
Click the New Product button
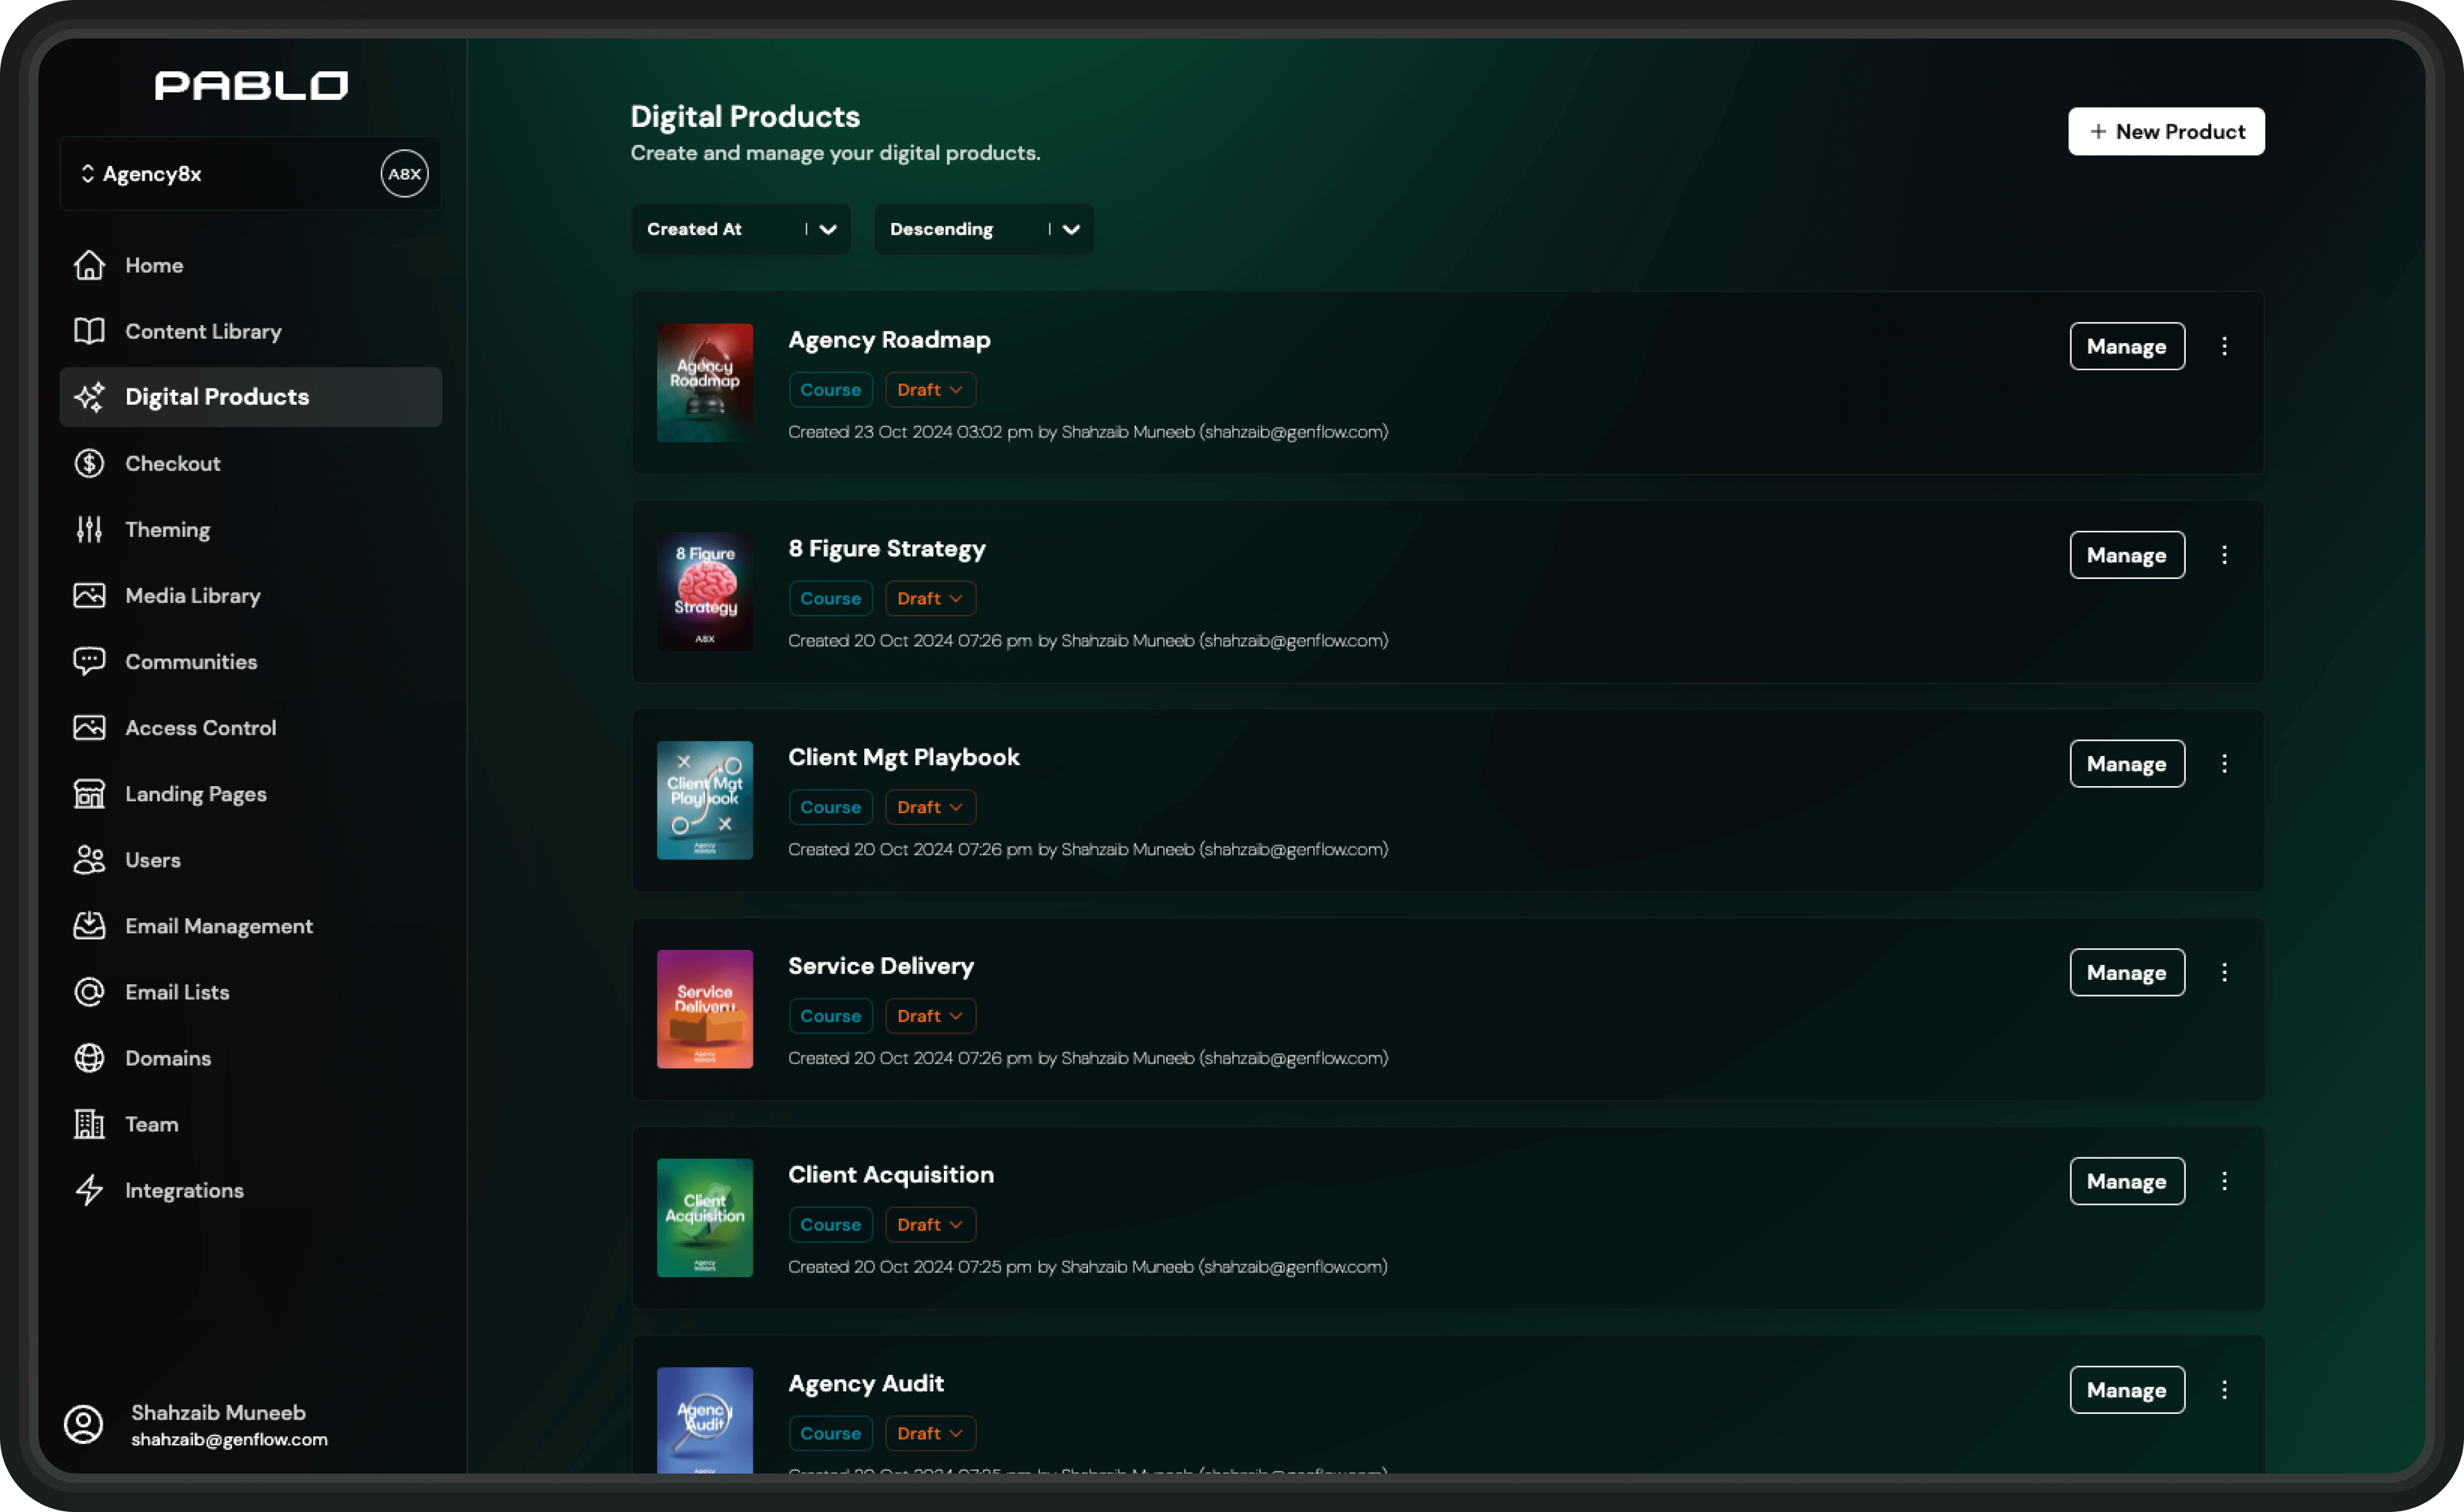click(x=2165, y=131)
